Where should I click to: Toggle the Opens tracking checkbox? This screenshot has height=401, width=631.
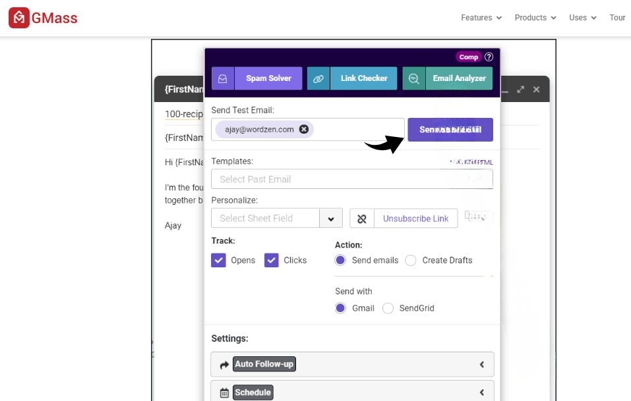coord(218,260)
